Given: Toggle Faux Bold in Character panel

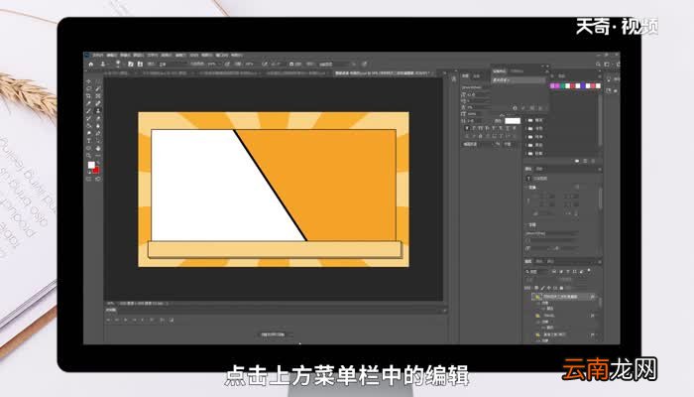Looking at the screenshot, I should pyautogui.click(x=467, y=128).
